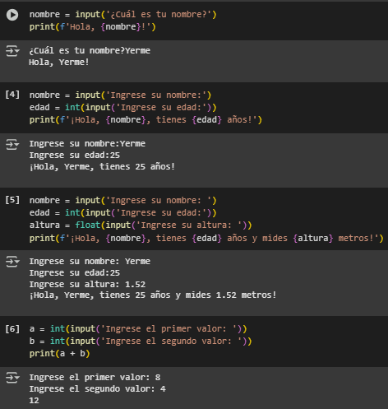Open output options icon beside the sum result 12
Viewport: 388px width, 409px height.
(12, 378)
